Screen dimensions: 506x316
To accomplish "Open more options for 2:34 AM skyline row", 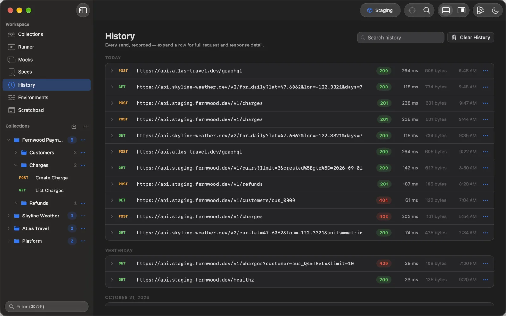I will (x=485, y=233).
